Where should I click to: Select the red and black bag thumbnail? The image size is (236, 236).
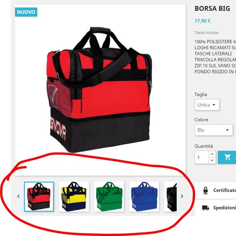tap(39, 197)
